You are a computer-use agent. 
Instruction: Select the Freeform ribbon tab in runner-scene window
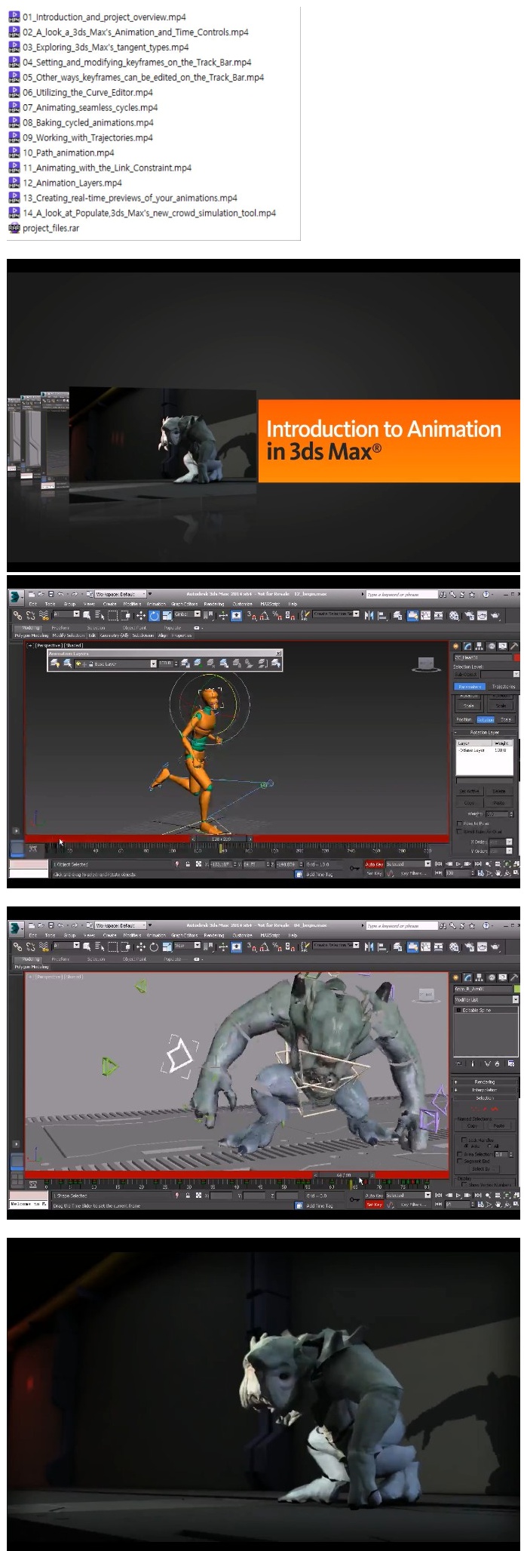tap(60, 627)
